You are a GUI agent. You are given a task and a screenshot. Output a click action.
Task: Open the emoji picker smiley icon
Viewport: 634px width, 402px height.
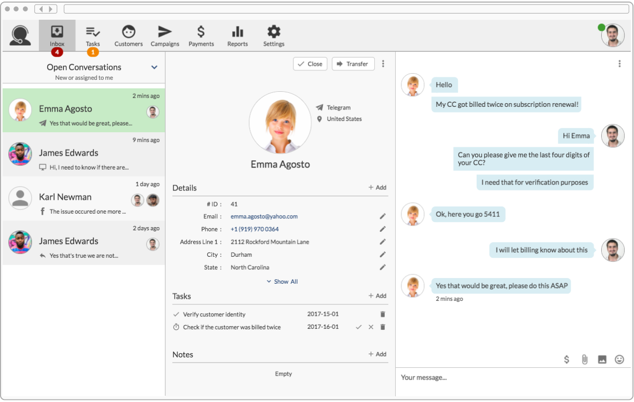(619, 359)
